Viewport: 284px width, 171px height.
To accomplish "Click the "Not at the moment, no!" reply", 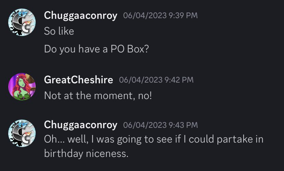I will coord(98,96).
